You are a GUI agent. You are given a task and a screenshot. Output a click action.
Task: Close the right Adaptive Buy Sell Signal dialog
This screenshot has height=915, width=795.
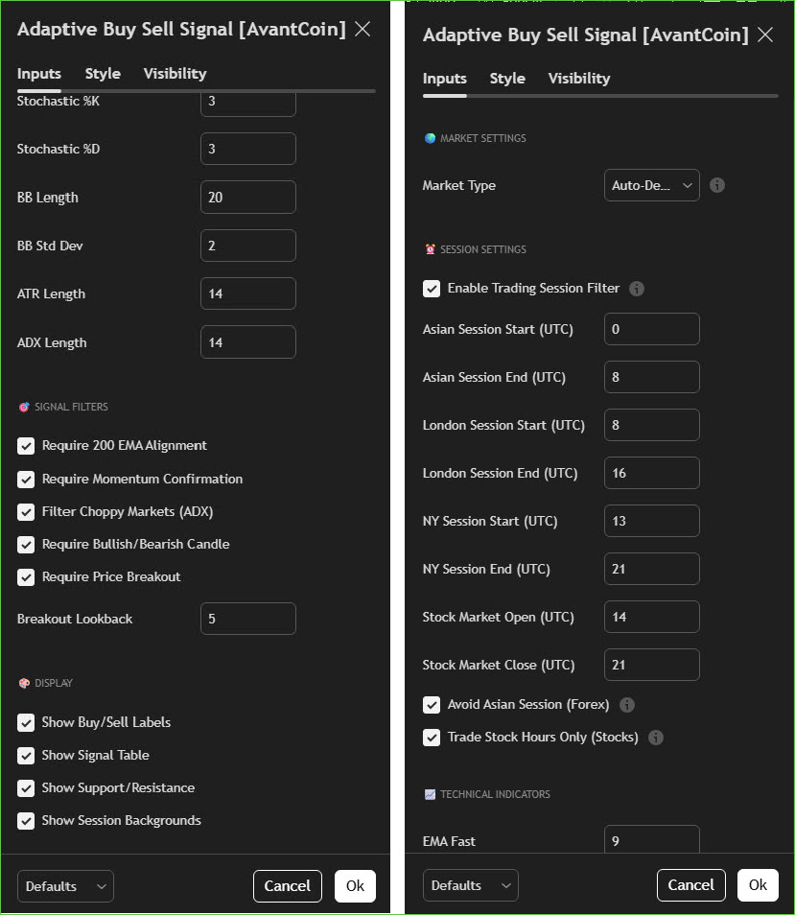coord(765,35)
